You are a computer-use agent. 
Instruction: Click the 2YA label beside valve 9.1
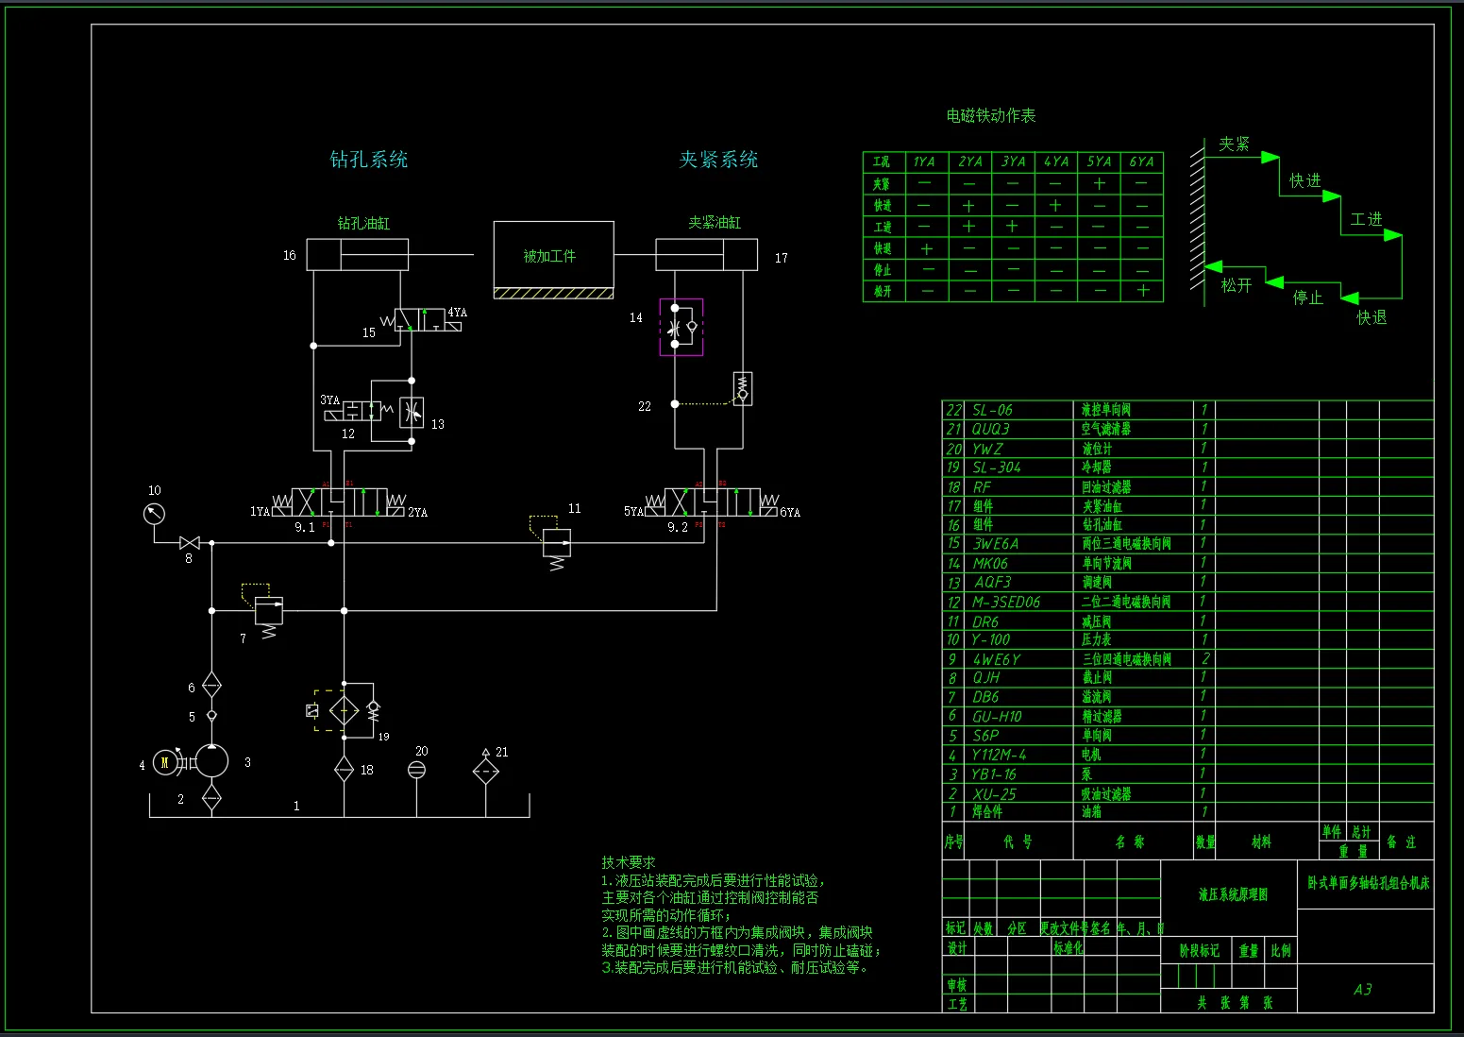417,512
